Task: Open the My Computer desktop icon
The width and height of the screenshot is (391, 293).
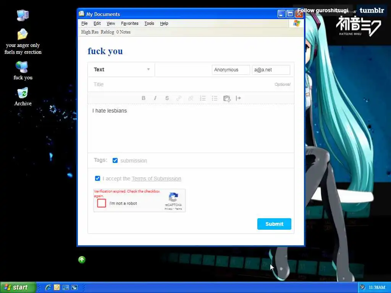Action: [23, 15]
